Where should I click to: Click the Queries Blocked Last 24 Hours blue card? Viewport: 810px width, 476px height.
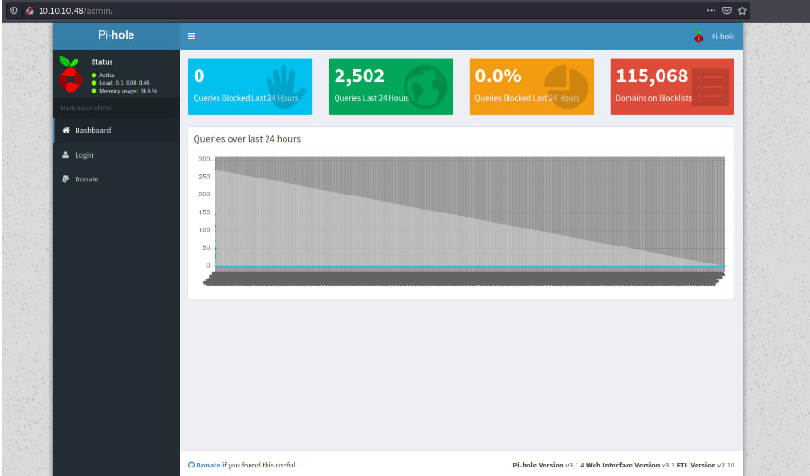click(250, 86)
